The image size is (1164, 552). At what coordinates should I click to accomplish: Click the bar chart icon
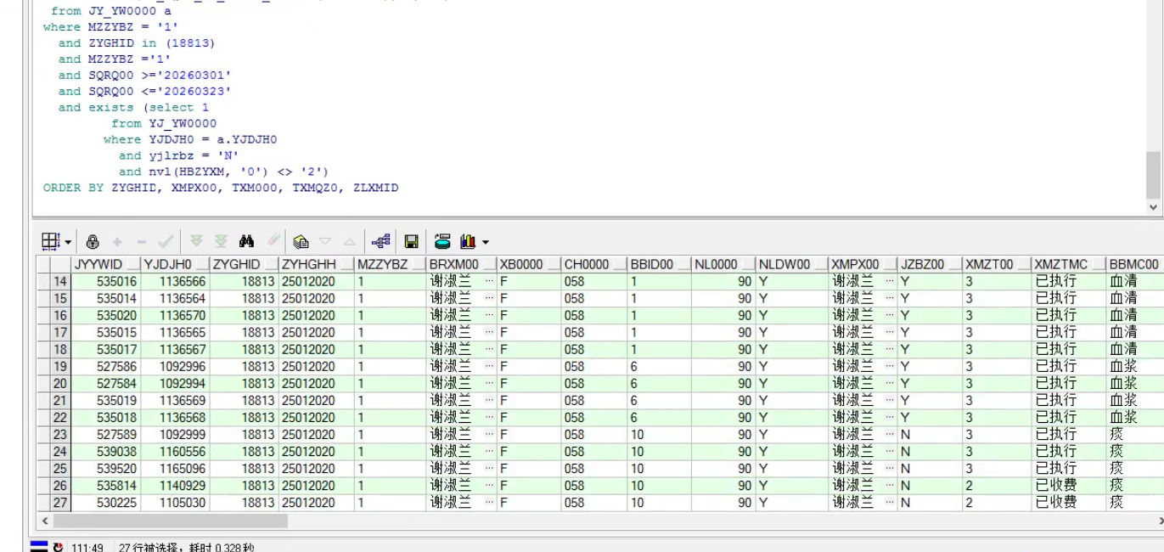tap(467, 242)
